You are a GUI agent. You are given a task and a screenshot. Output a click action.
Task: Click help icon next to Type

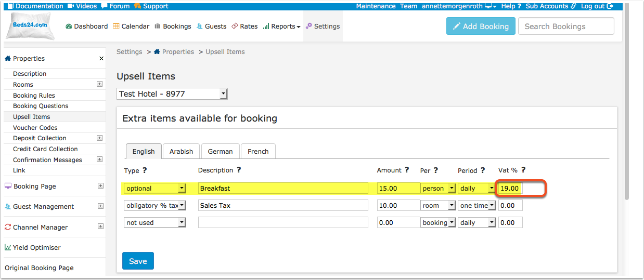tap(145, 170)
